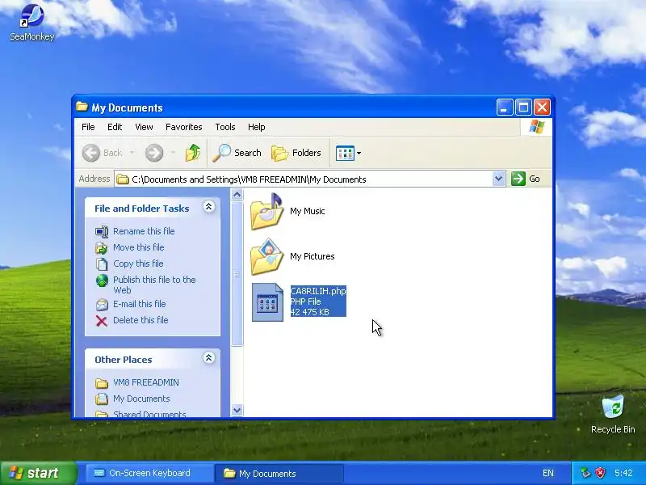The height and width of the screenshot is (485, 646).
Task: Click the Publish to Web globe icon
Action: pyautogui.click(x=102, y=280)
